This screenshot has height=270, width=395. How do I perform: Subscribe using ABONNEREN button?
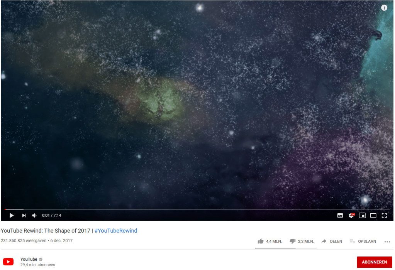[x=375, y=262]
